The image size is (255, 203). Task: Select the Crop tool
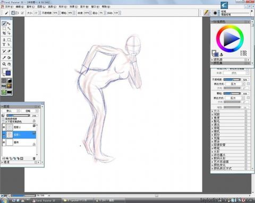(x=4, y=33)
